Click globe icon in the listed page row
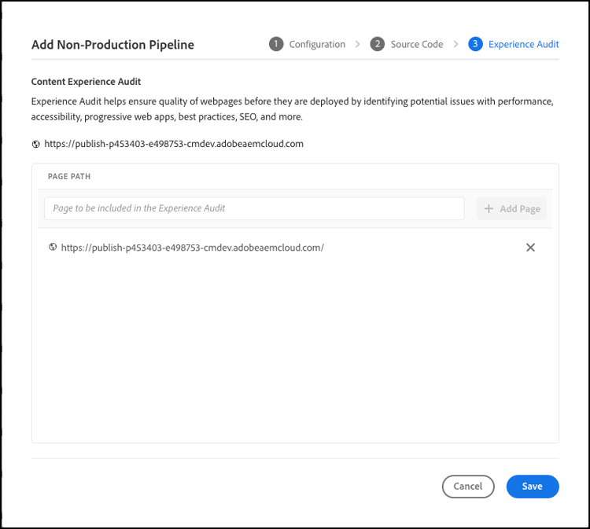Viewport: 590px width, 529px height. (x=53, y=248)
